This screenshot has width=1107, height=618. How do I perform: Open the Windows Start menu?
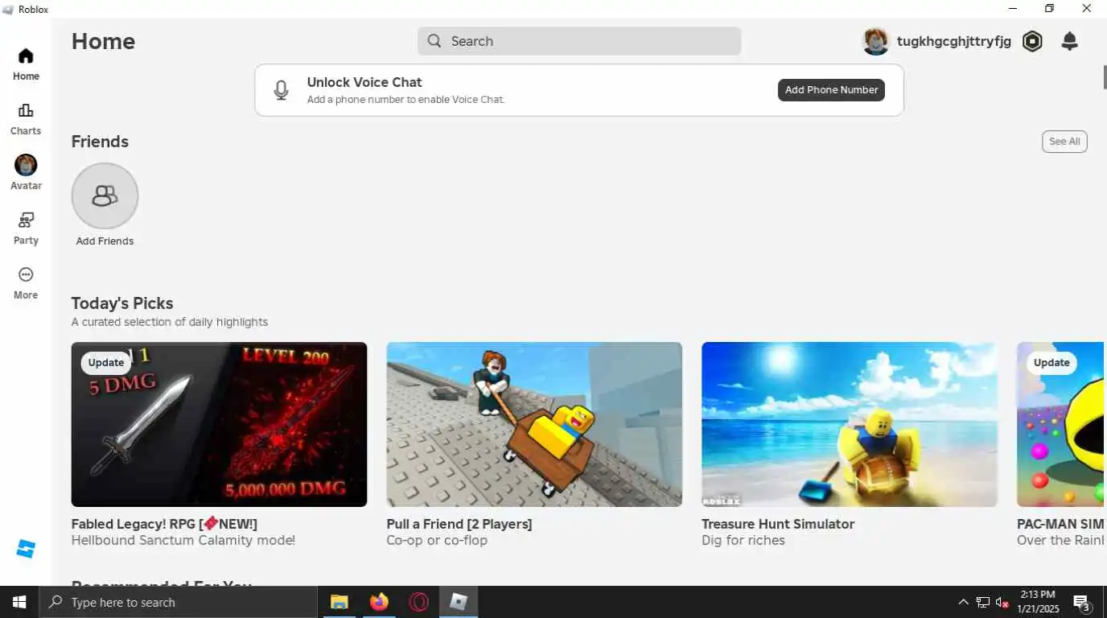tap(19, 602)
